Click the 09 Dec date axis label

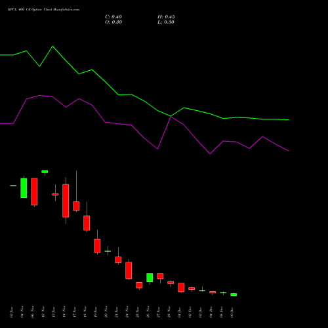pyautogui.click(x=232, y=312)
